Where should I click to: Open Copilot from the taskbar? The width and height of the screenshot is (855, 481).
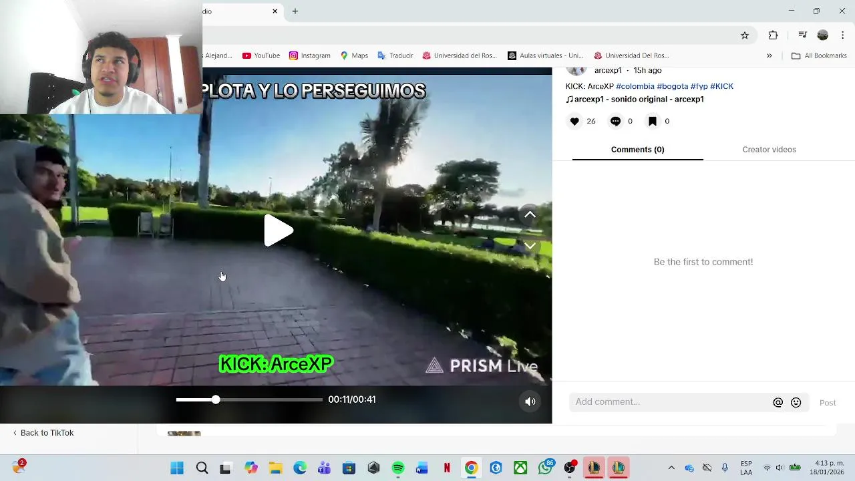250,468
